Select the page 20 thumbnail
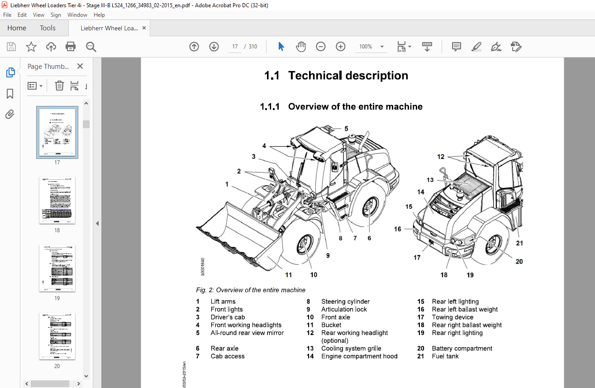 coord(57,336)
